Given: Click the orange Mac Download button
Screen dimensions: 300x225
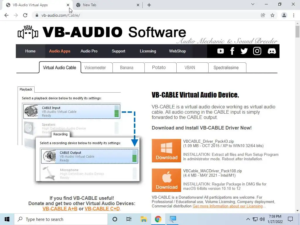Looking at the screenshot, I should [166, 180].
